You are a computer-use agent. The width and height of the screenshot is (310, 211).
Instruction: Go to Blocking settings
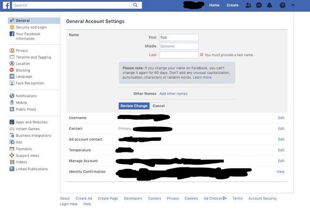tap(23, 70)
